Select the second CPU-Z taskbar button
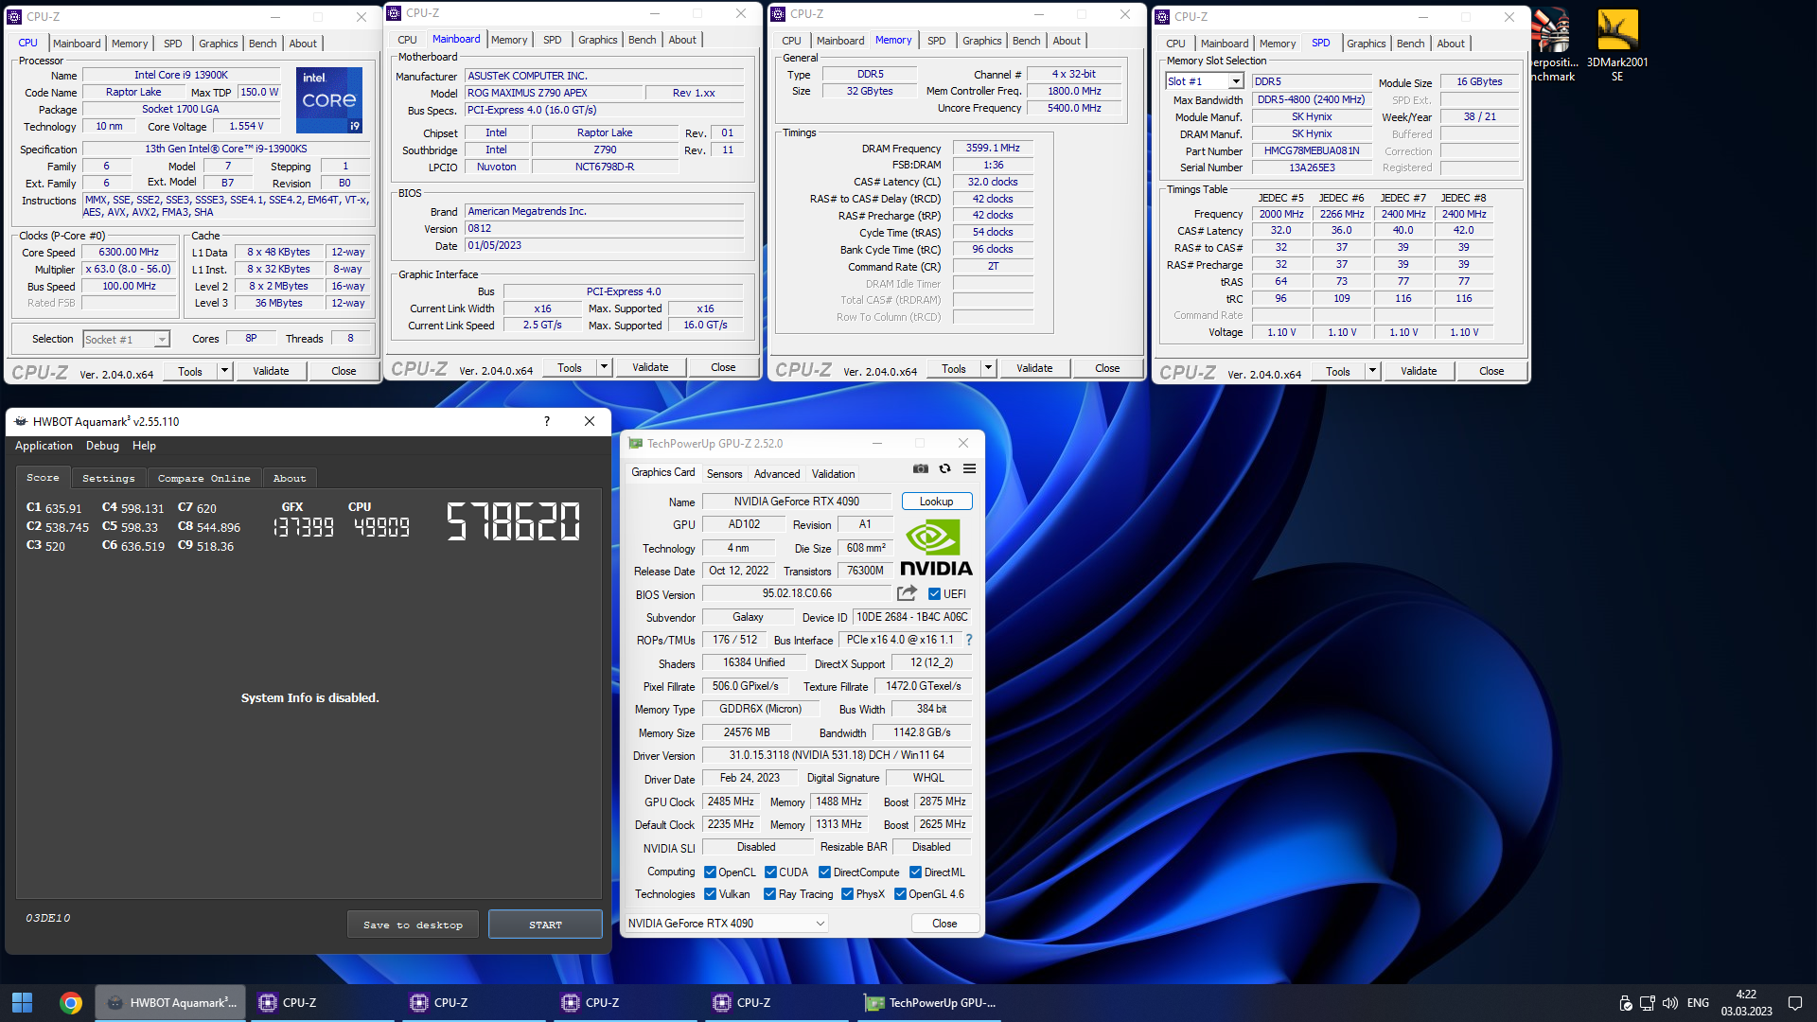Screen dimensions: 1817x1022 [x=473, y=1002]
